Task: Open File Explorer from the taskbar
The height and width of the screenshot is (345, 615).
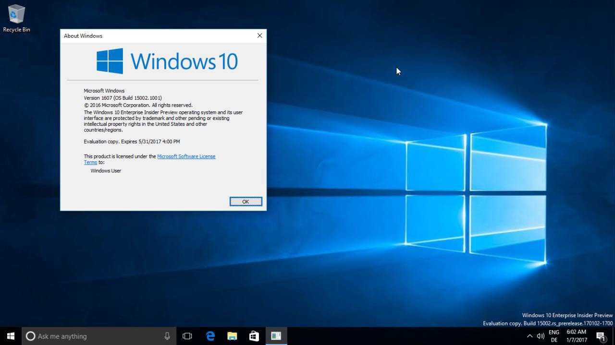Action: pos(232,336)
